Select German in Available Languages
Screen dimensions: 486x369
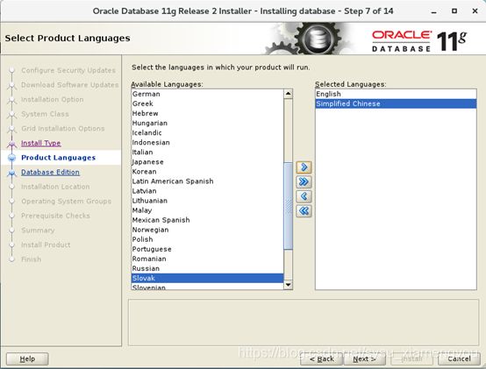[207, 94]
